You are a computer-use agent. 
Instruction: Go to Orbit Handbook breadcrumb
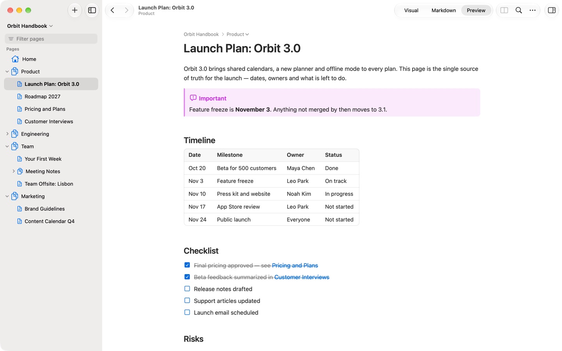pos(201,34)
